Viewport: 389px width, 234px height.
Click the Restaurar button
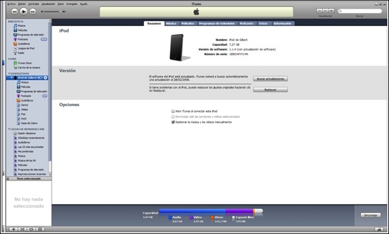click(x=271, y=90)
